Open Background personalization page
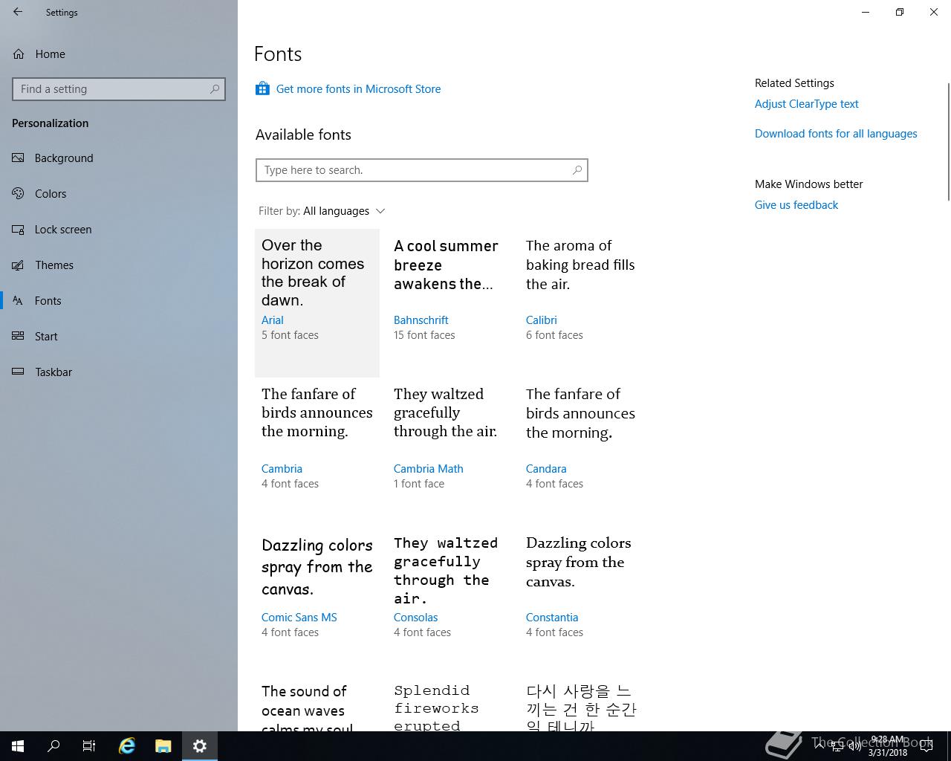This screenshot has height=761, width=951. tap(119, 158)
